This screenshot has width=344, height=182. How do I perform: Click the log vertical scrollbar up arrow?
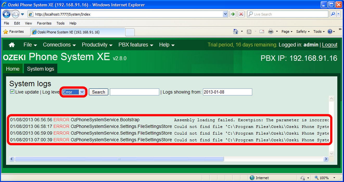click(332, 98)
